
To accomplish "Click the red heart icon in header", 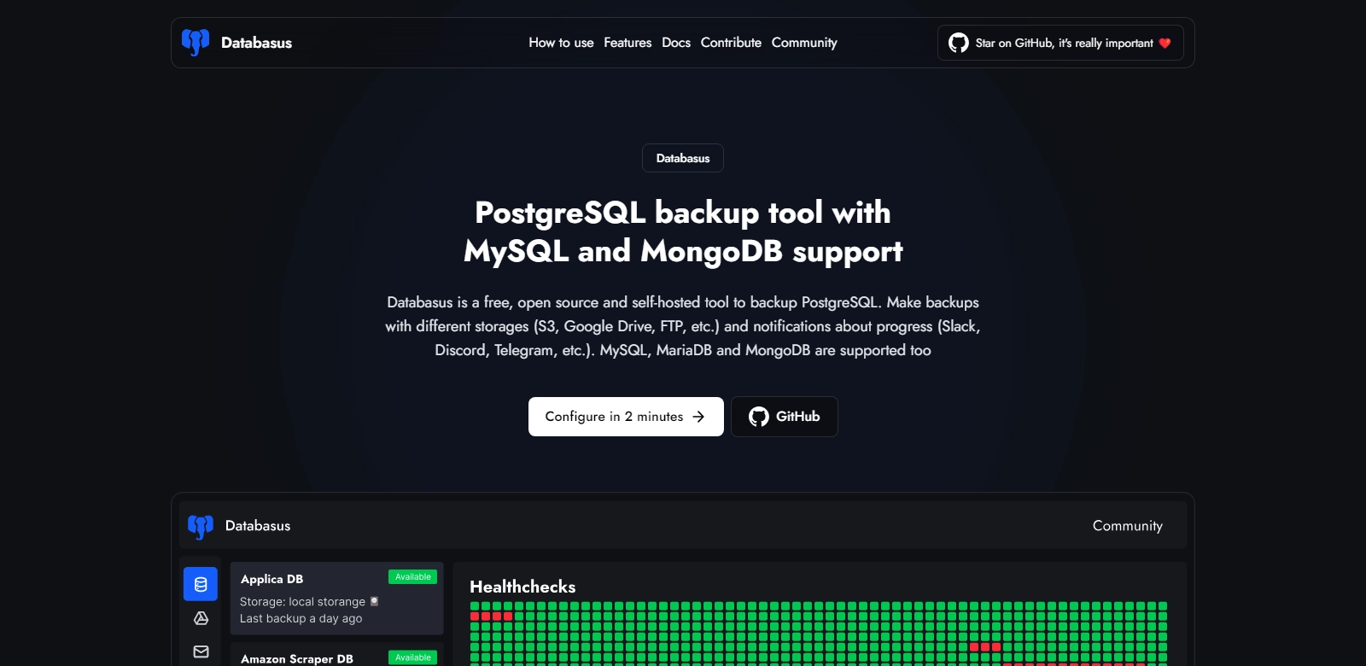I will pos(1165,44).
